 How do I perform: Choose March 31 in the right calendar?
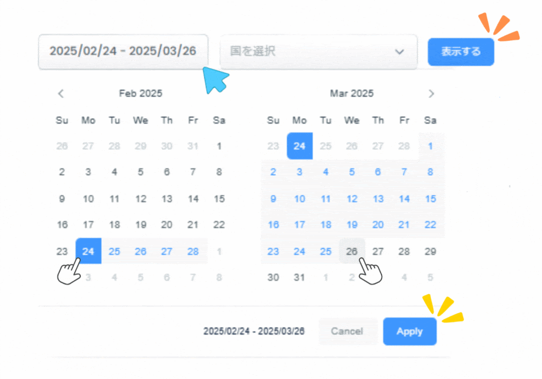299,277
